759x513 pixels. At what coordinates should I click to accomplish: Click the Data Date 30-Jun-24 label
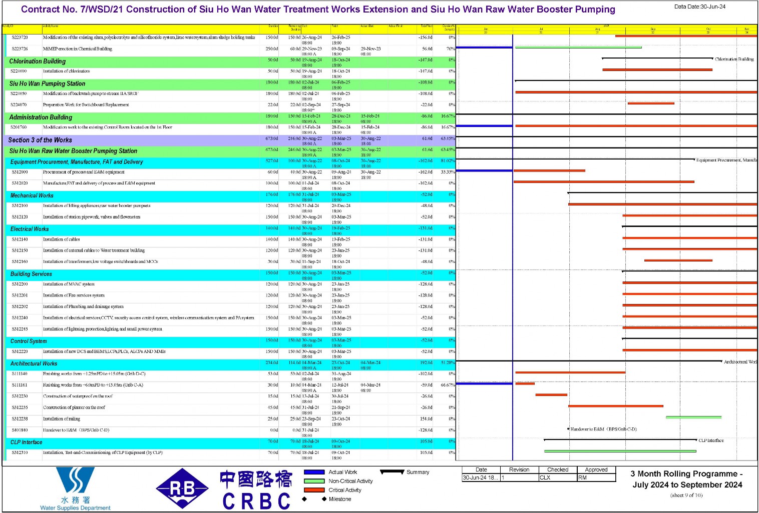(x=699, y=6)
